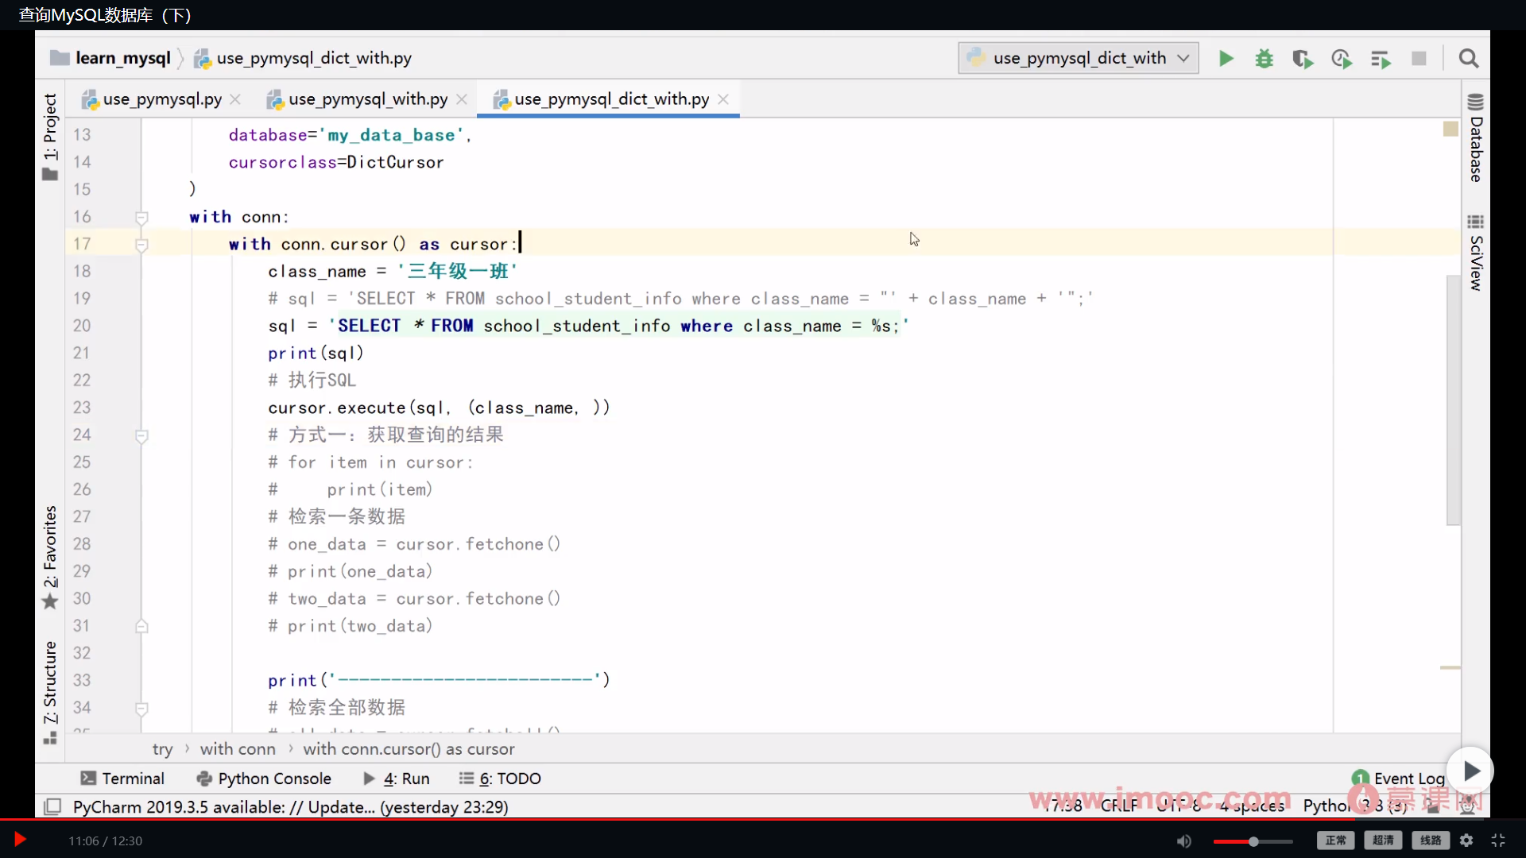Run the use_pymysql_dict_with configuration
The image size is (1526, 858).
(1226, 58)
